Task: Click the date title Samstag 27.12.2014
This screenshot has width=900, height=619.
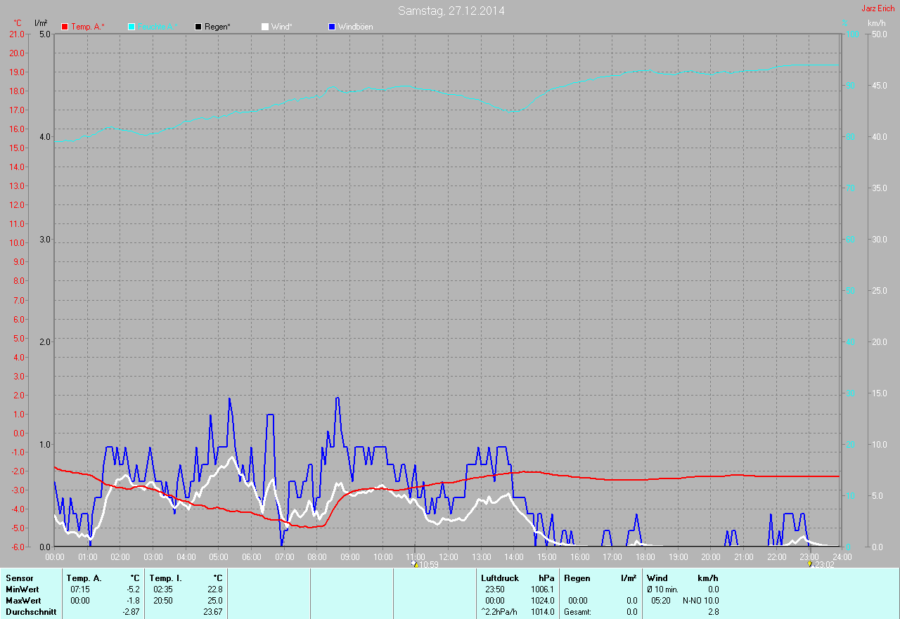Action: 451,11
